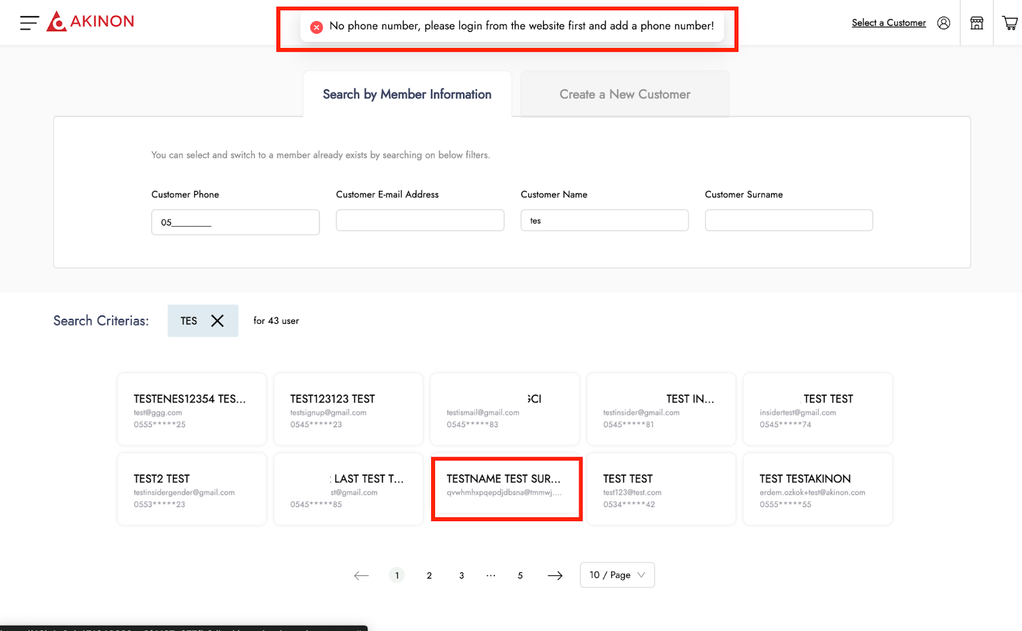Click the Customer Surname input field
This screenshot has height=631, width=1022.
(788, 220)
